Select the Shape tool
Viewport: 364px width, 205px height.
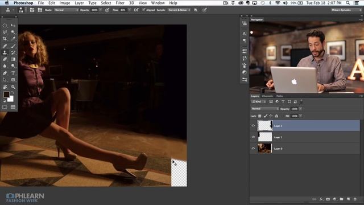point(13,80)
